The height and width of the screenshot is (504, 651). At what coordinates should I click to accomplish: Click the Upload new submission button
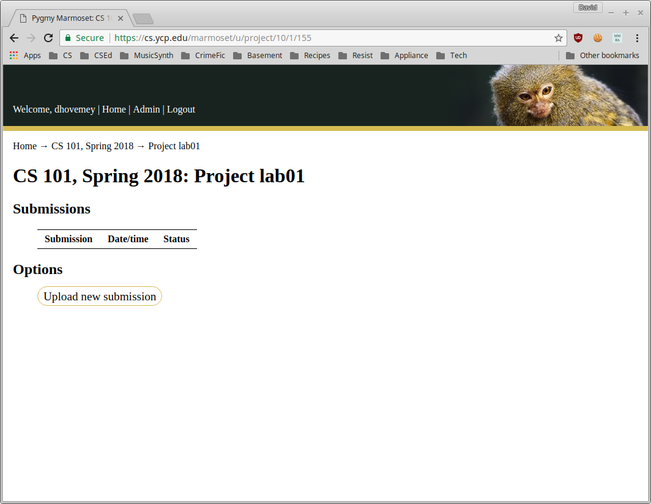100,297
